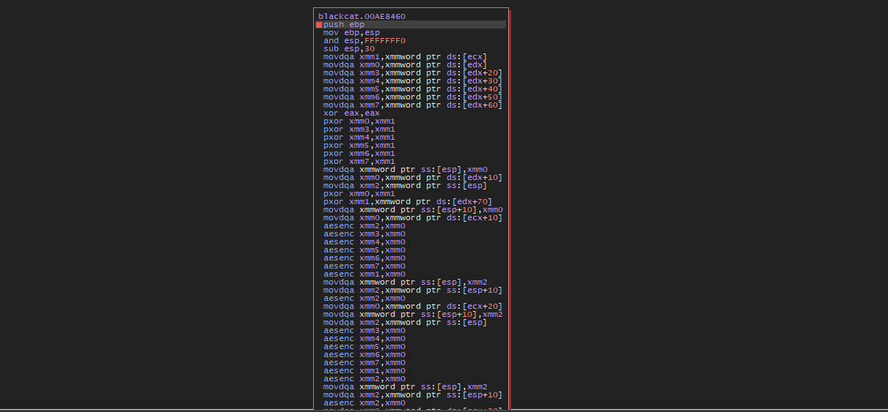The image size is (888, 412).
Task: Select the movdqa xmm7 ds:[edx+60] line
Action: coord(412,105)
